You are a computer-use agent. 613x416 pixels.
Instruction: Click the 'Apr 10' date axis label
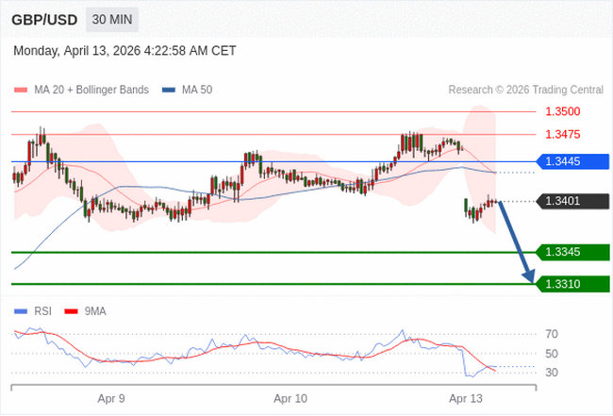pos(290,399)
